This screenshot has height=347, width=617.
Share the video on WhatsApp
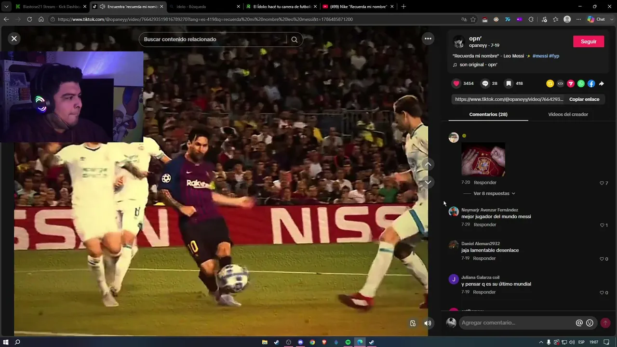[581, 83]
